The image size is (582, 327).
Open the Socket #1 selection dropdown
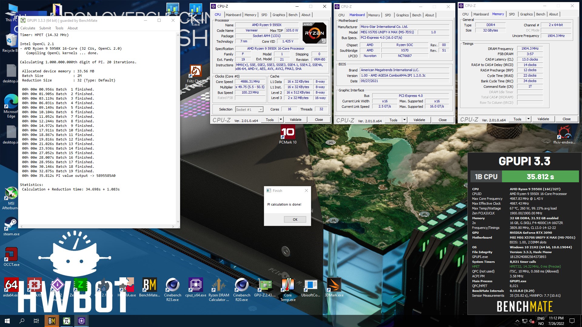(249, 110)
